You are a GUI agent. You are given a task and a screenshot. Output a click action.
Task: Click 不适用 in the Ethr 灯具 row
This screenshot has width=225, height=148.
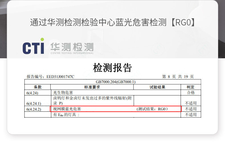point(191,115)
